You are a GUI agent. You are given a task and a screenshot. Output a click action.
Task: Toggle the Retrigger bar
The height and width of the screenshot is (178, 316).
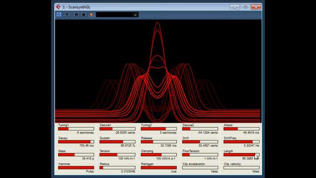[x=159, y=168]
